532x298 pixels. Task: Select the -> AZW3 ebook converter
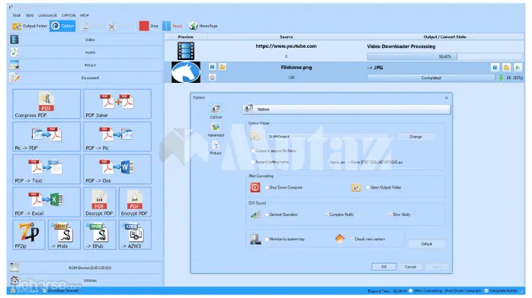135,235
